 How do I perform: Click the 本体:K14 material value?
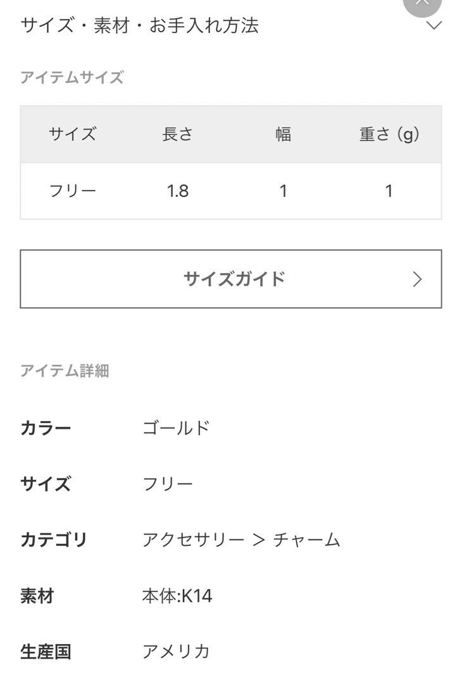(x=177, y=596)
